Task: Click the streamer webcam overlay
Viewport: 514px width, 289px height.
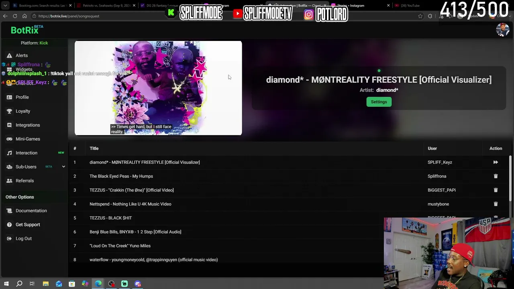Action: click(x=448, y=253)
